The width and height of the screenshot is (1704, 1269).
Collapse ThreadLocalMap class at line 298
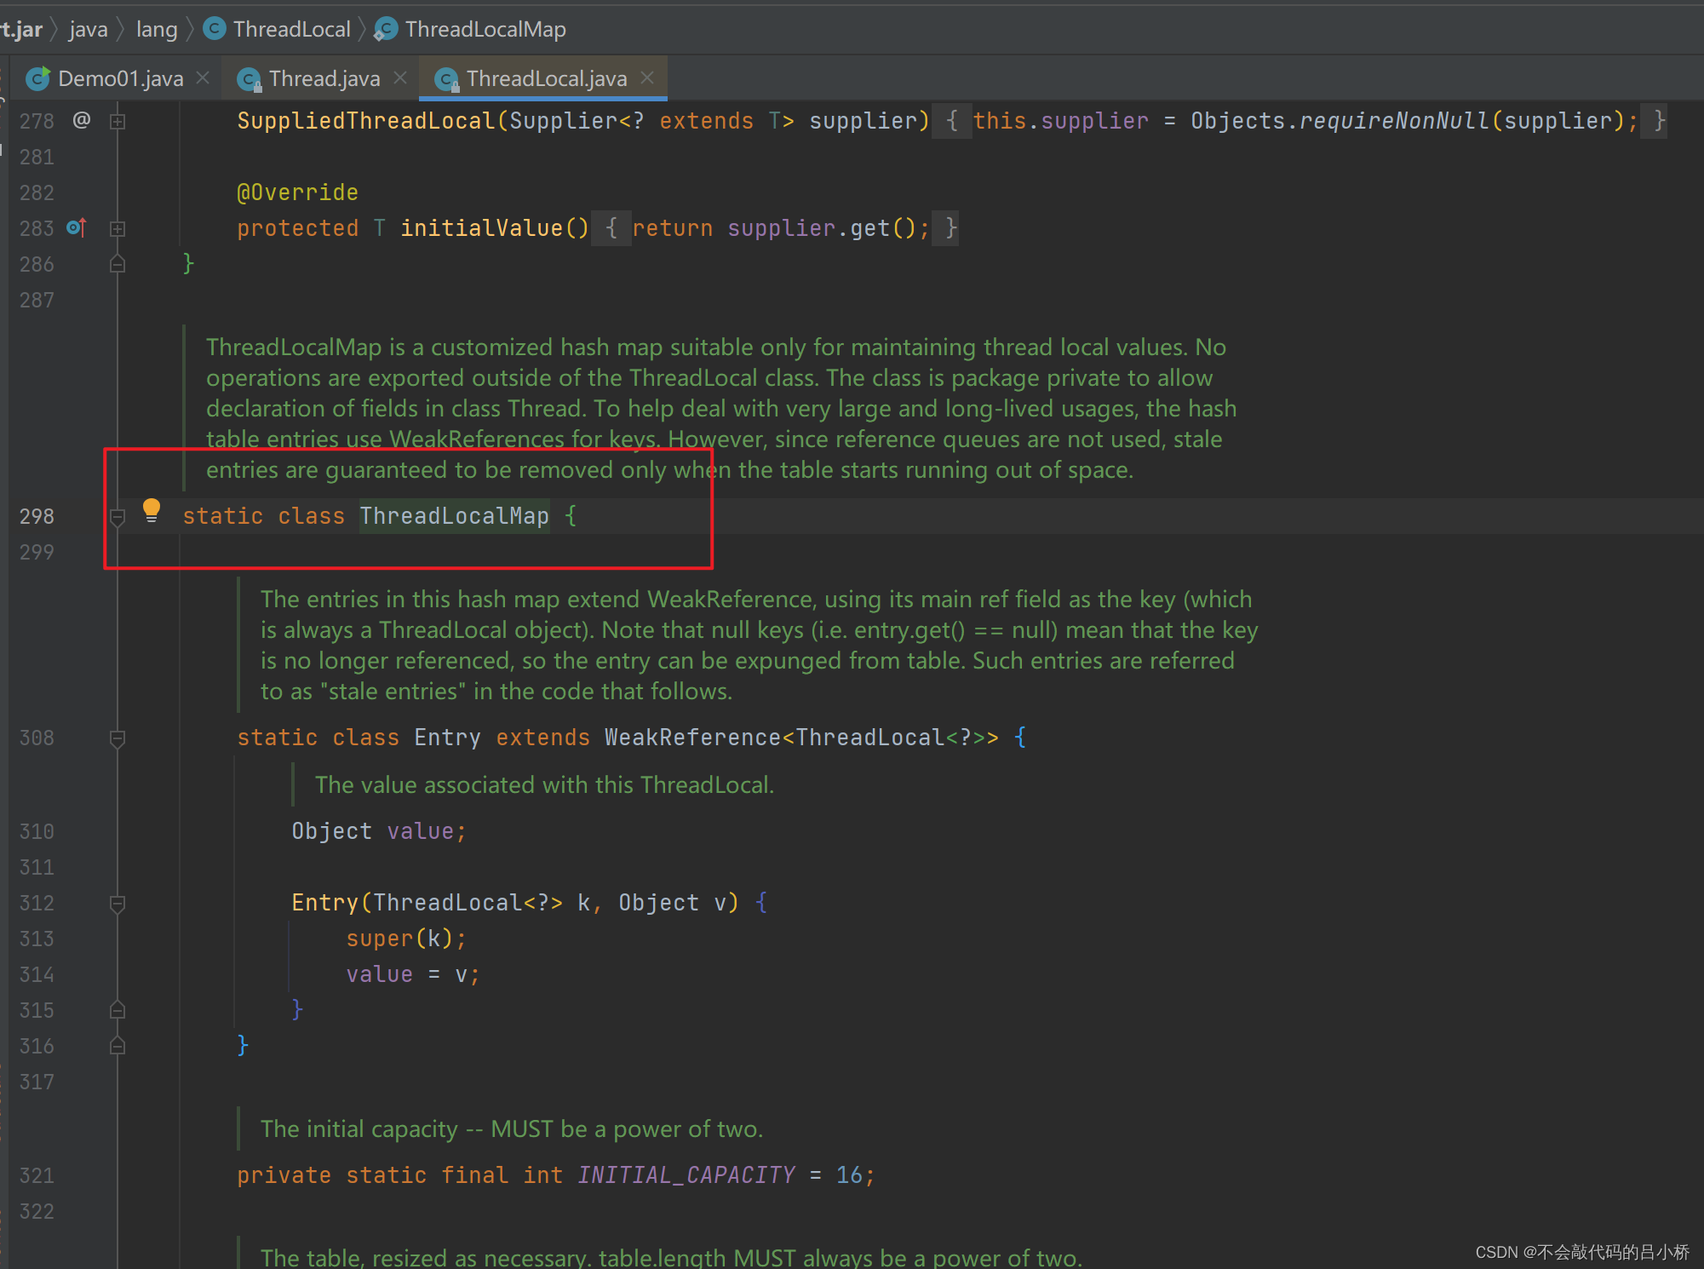[118, 517]
